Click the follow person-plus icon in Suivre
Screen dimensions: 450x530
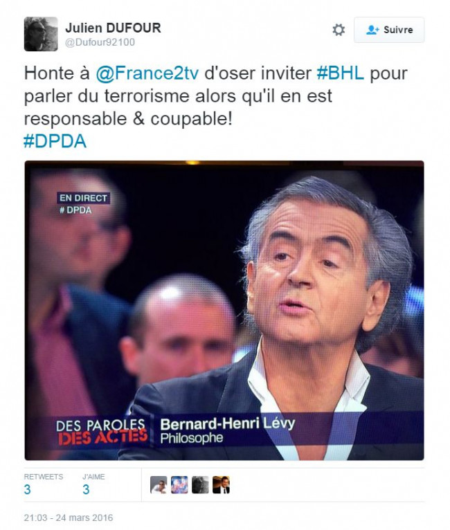tap(372, 30)
